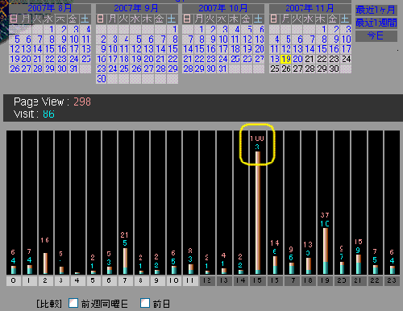Viewport: 403px width, 311px height.
Task: Select October 1 in the 10月 calendar
Action: (201, 29)
